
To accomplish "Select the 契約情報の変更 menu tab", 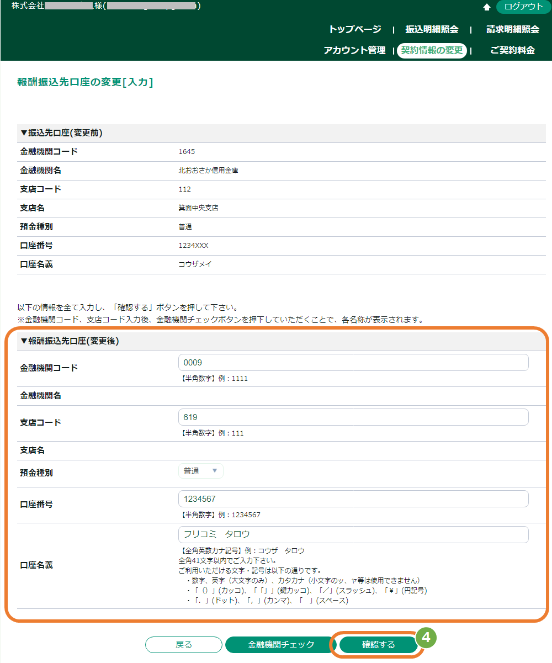I will pyautogui.click(x=432, y=50).
